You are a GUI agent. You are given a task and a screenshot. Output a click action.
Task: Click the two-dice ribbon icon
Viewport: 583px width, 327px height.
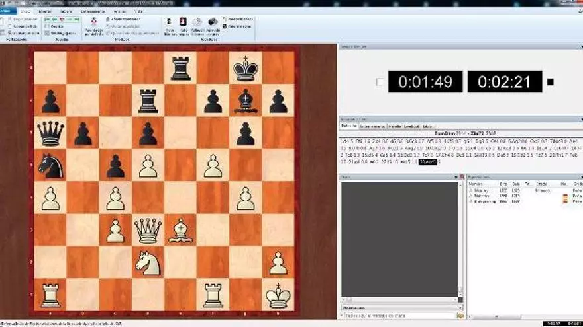click(x=197, y=22)
